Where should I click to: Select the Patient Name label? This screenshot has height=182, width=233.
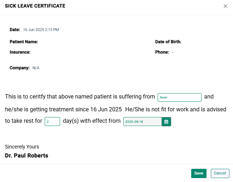click(x=24, y=42)
